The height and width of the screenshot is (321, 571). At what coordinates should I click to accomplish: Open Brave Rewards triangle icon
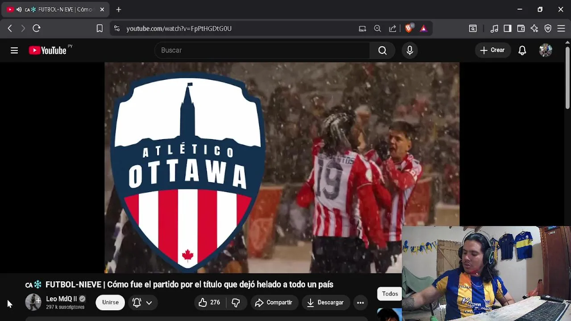423,29
